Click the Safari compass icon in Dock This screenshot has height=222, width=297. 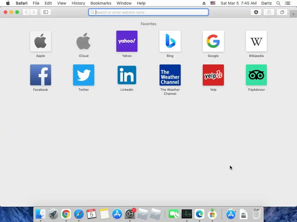(x=79, y=214)
